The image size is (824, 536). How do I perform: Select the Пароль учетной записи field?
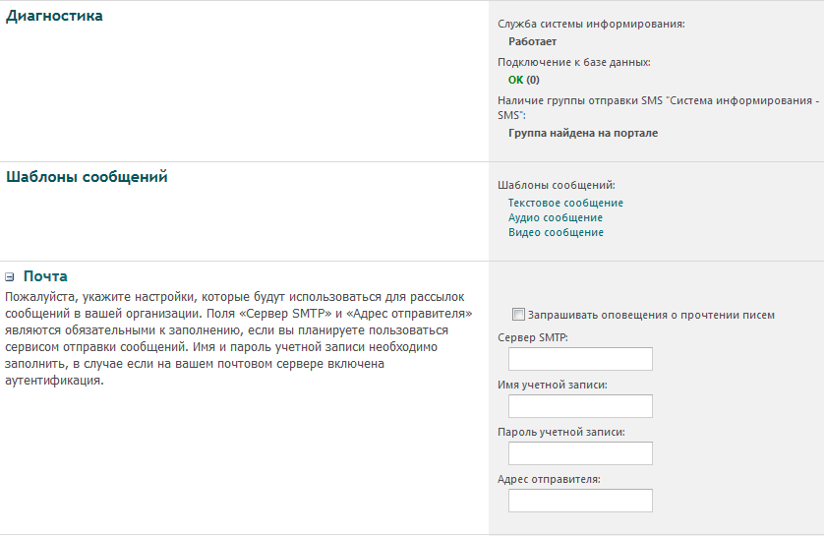pos(580,453)
